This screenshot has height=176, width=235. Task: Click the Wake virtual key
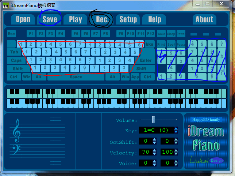tap(161, 34)
